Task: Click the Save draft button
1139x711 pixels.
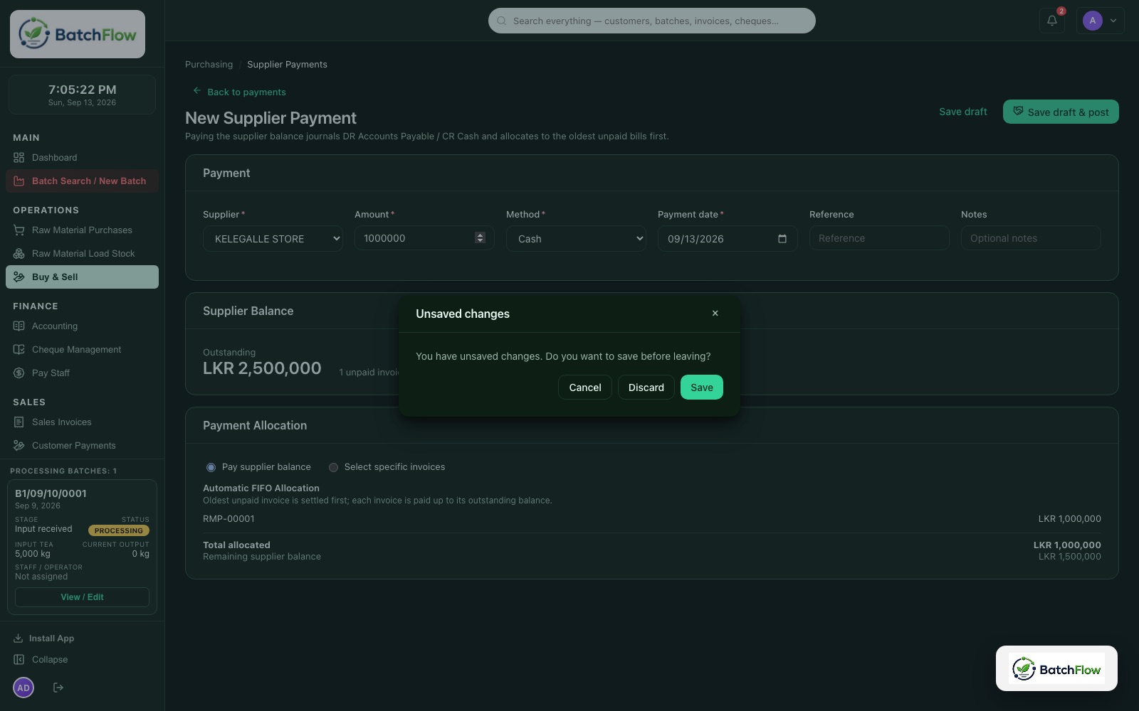Action: pyautogui.click(x=962, y=112)
